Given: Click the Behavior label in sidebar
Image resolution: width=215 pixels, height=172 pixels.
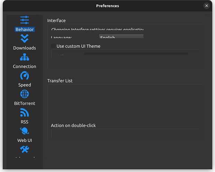Looking at the screenshot, I should (x=25, y=30).
